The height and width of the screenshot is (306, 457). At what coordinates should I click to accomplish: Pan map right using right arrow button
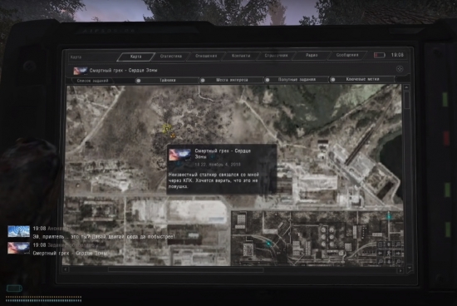coord(398,254)
